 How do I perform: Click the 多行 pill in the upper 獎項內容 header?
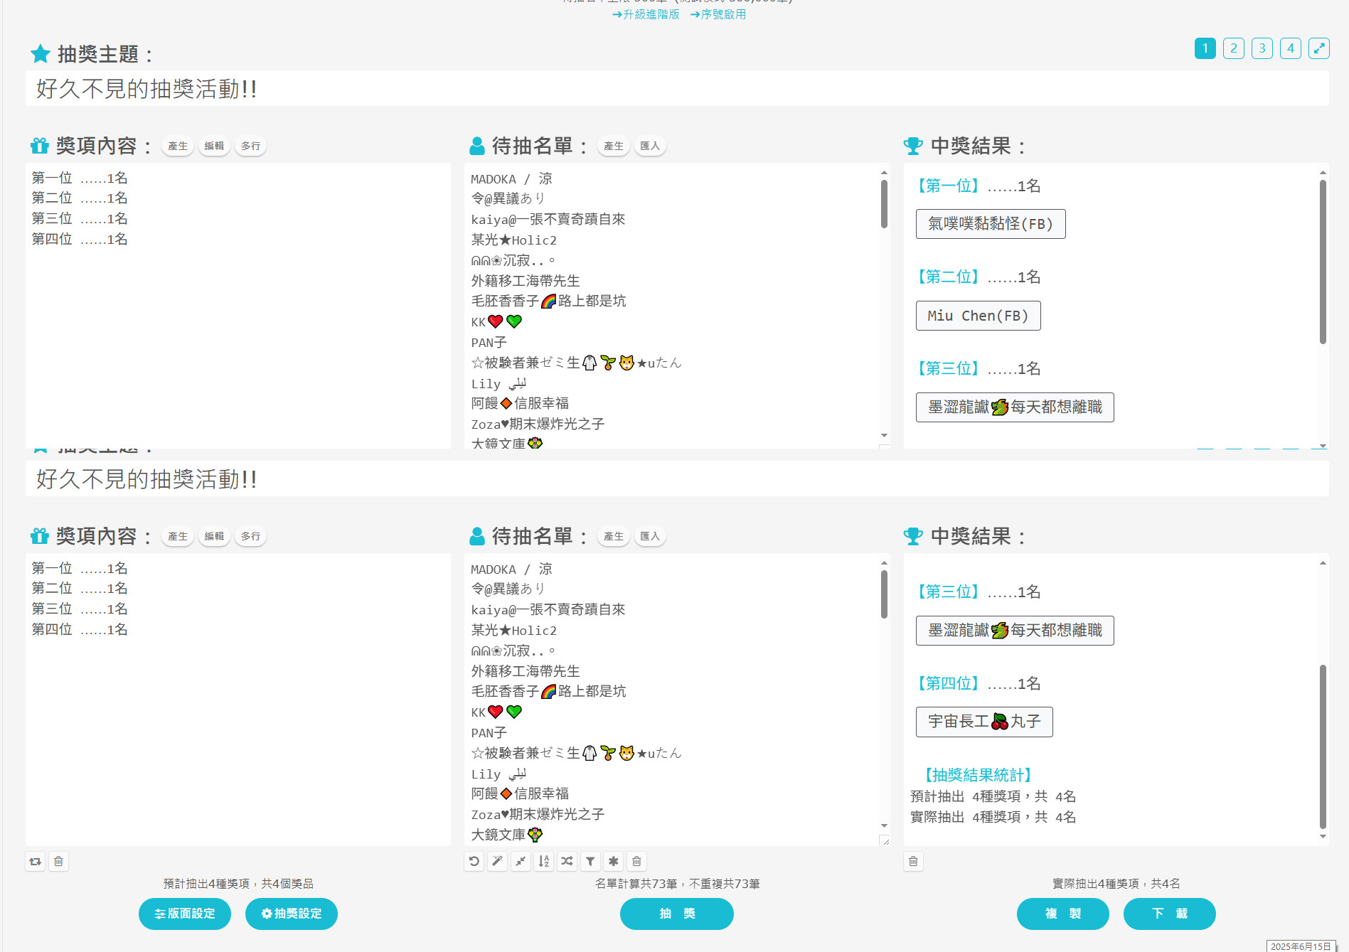250,146
